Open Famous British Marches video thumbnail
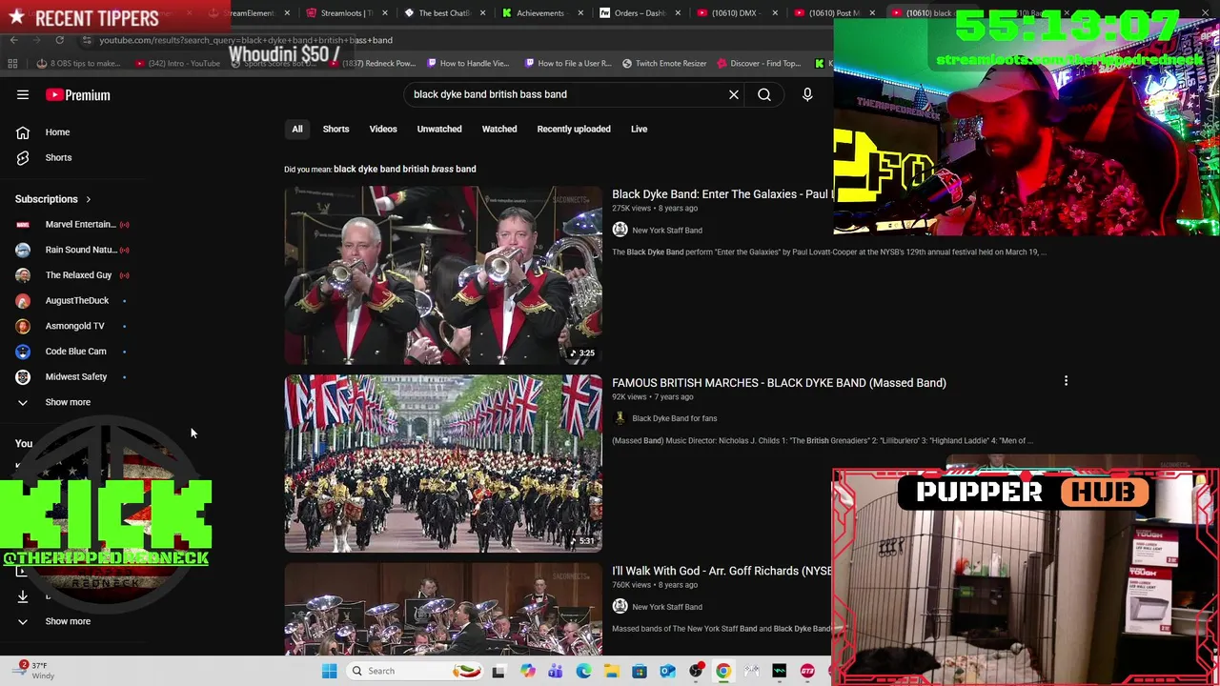 tap(443, 463)
